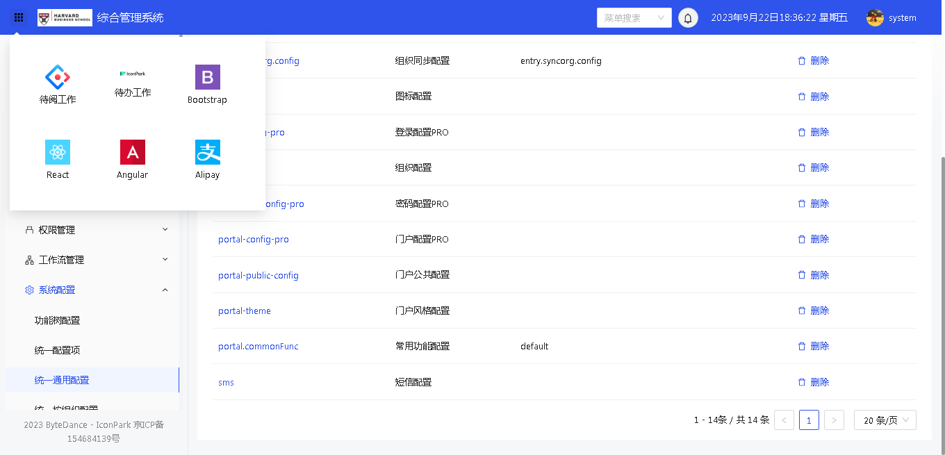Select the 功能树配置 menu item

click(x=58, y=320)
